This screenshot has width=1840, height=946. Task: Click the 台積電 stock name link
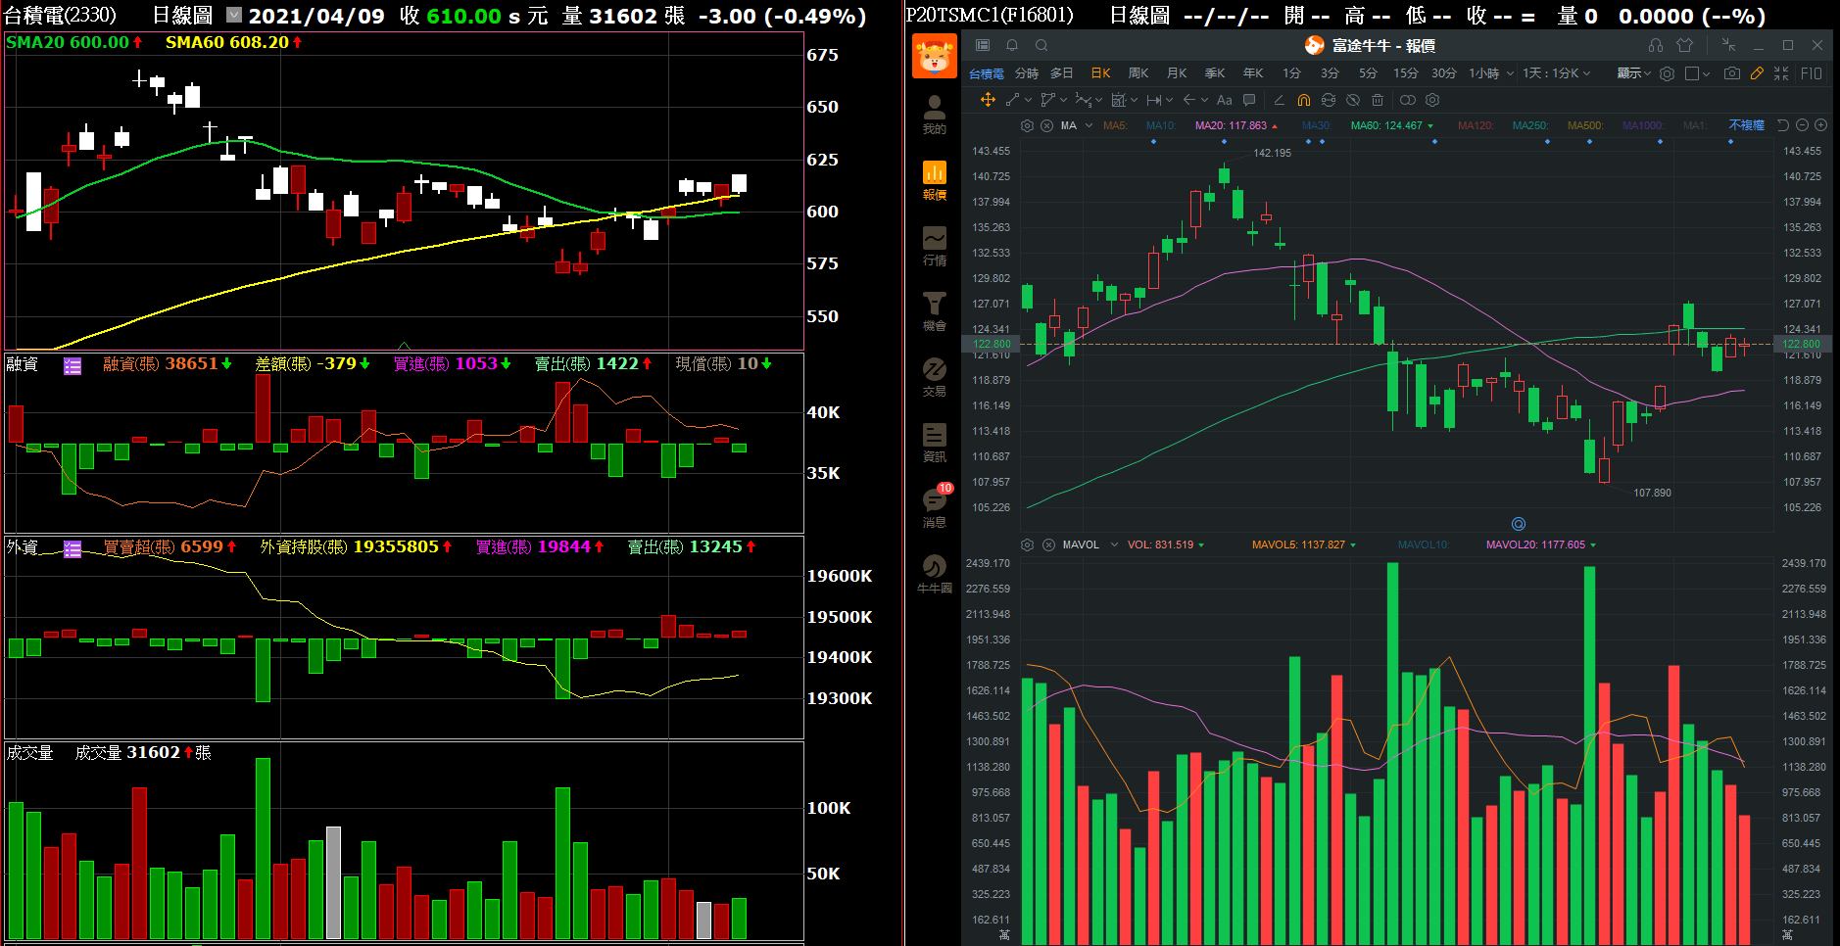pyautogui.click(x=986, y=73)
